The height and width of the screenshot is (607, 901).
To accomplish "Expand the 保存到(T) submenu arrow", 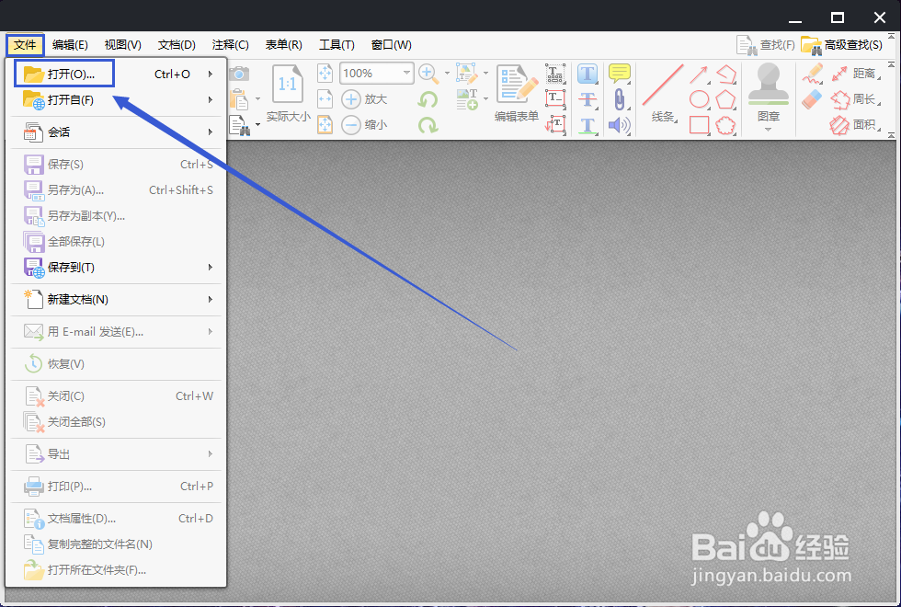I will pos(211,268).
